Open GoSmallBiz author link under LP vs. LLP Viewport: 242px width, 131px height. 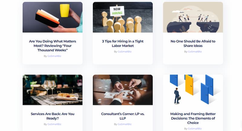pyautogui.click(x=125, y=124)
